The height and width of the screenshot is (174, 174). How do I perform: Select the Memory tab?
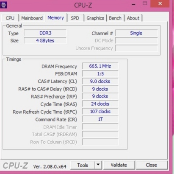point(56,18)
